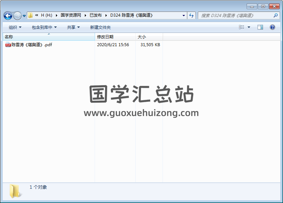Refresh the current folder view
This screenshot has height=203, width=283.
pos(191,16)
